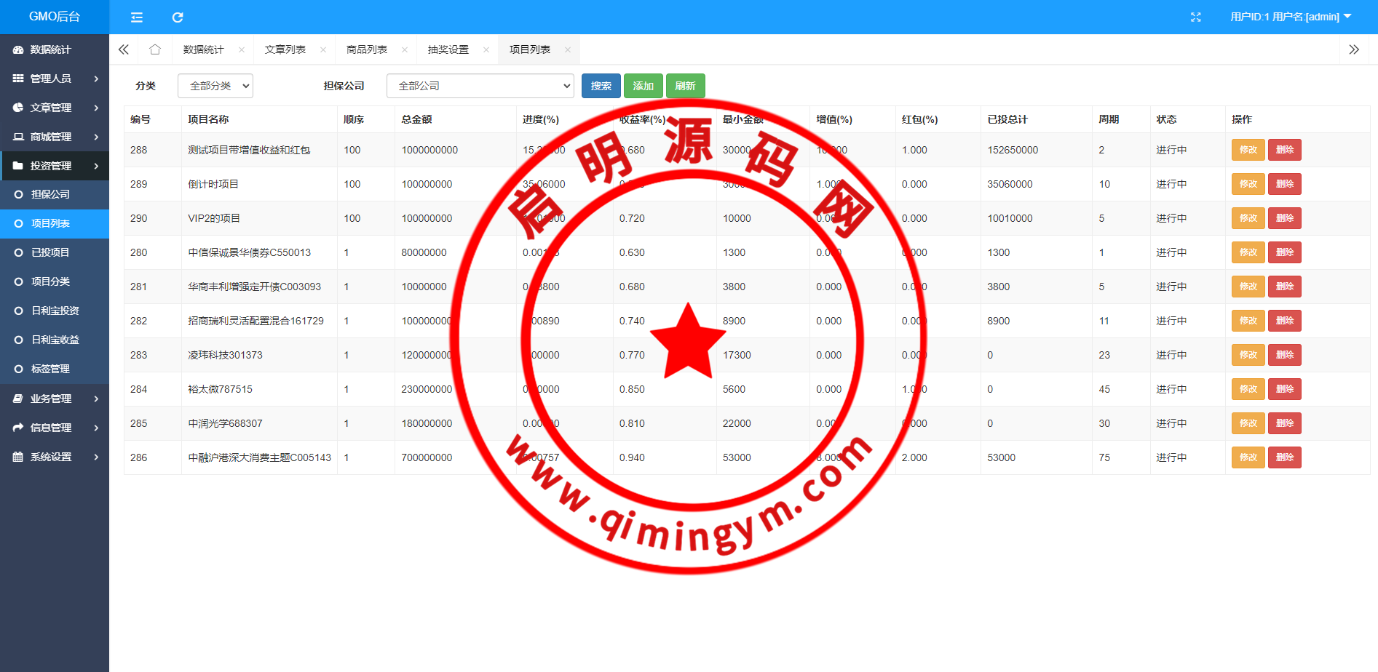Image resolution: width=1378 pixels, height=672 pixels.
Task: Click the refresh icon in the top bar
Action: (x=178, y=17)
